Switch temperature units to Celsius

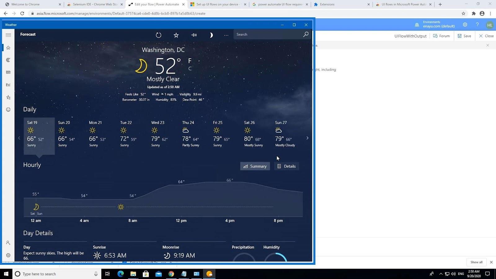pos(190,69)
